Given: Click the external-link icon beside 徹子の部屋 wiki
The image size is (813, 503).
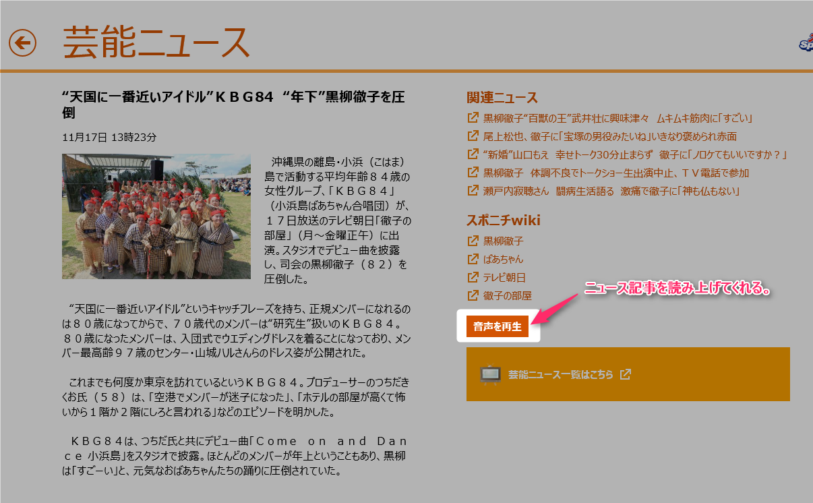Looking at the screenshot, I should coord(473,296).
